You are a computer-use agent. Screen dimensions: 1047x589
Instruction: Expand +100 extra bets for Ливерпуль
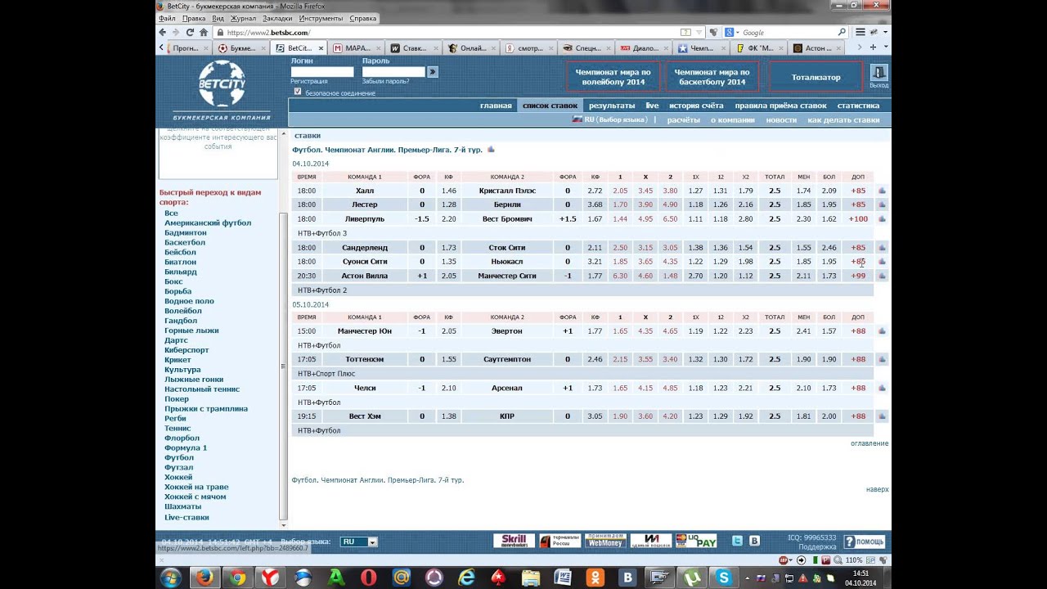click(x=858, y=219)
